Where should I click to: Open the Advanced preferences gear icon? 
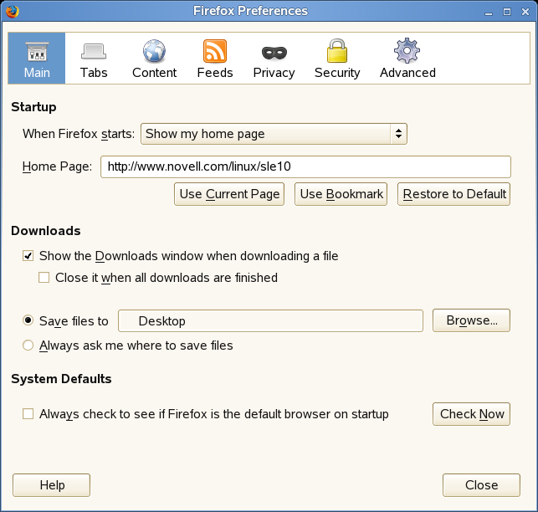[x=407, y=51]
